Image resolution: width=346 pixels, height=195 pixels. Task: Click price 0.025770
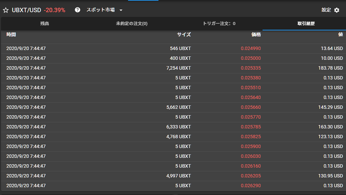[x=251, y=117]
